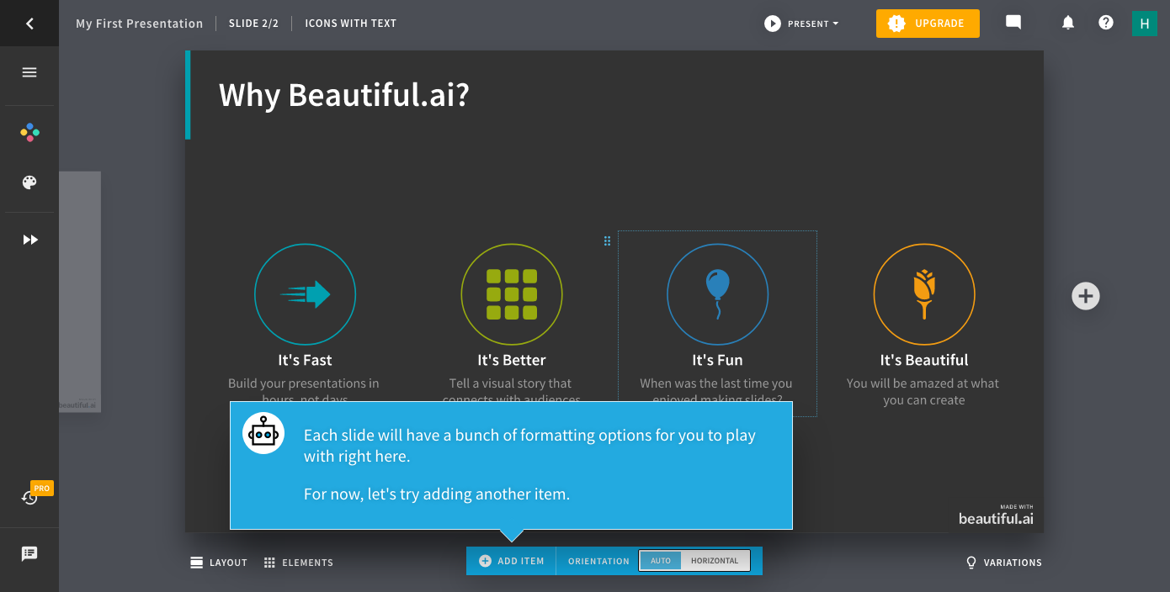Click Add Item
This screenshot has height=592, width=1170.
(512, 561)
